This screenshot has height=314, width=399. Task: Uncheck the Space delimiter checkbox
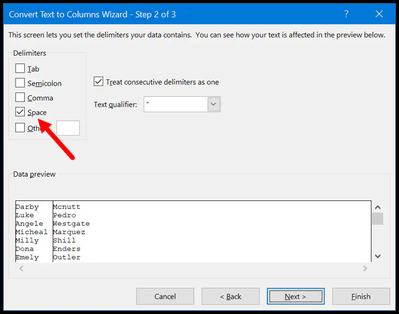point(20,112)
